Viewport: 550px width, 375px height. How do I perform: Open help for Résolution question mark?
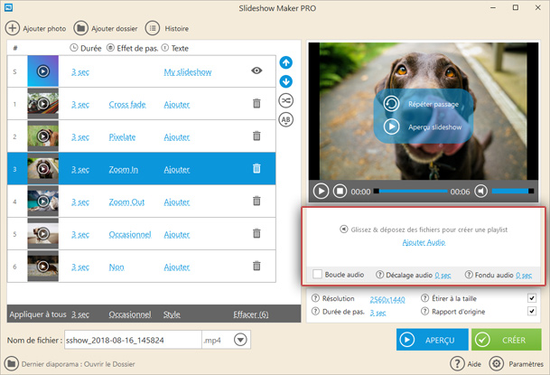(x=316, y=298)
